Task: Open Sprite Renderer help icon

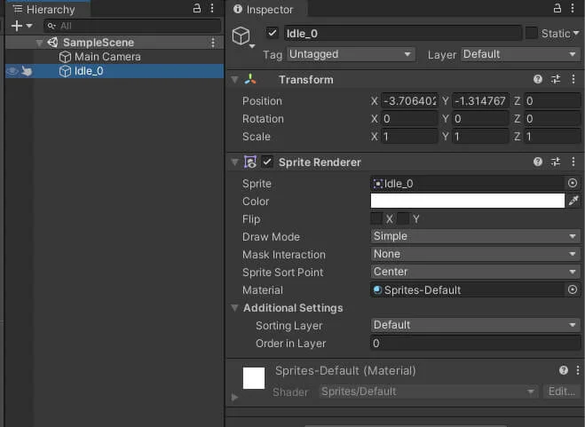Action: point(538,162)
